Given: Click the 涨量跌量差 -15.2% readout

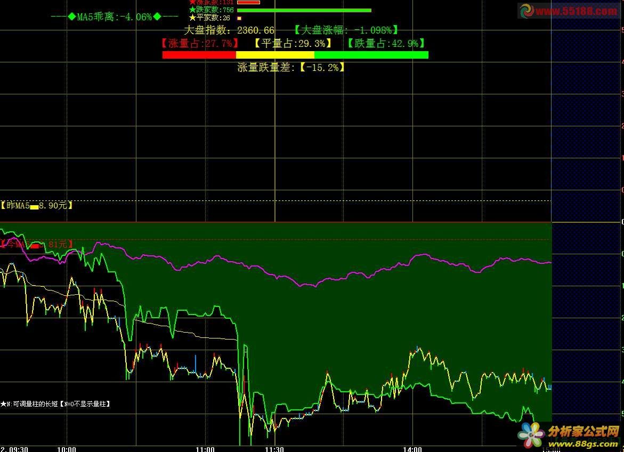Looking at the screenshot, I should (x=291, y=67).
